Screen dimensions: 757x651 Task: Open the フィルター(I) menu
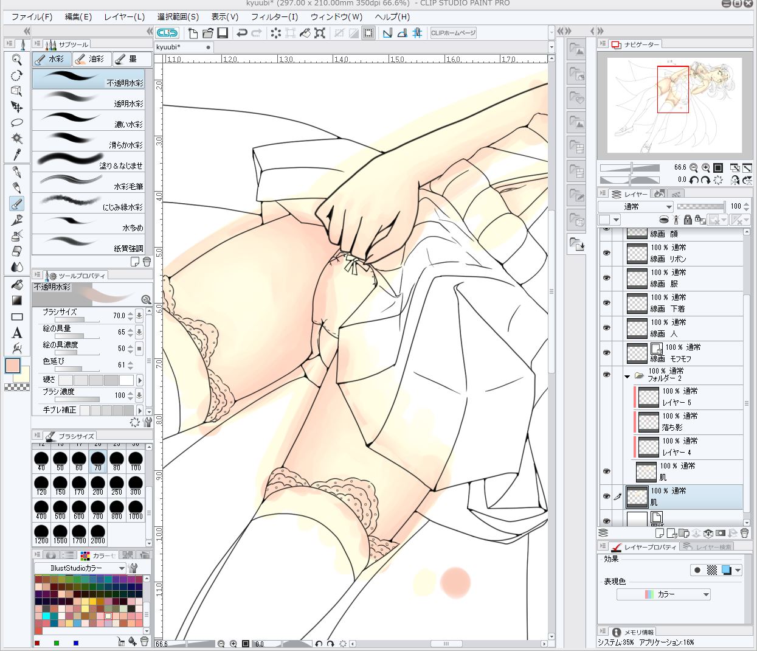click(274, 16)
